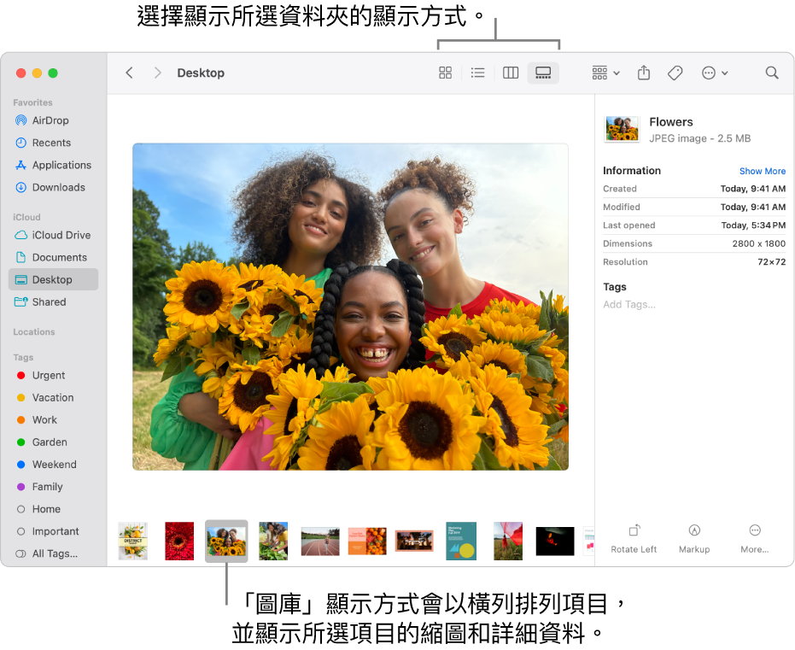Switch to column view
Image resolution: width=795 pixels, height=650 pixels.
click(511, 73)
